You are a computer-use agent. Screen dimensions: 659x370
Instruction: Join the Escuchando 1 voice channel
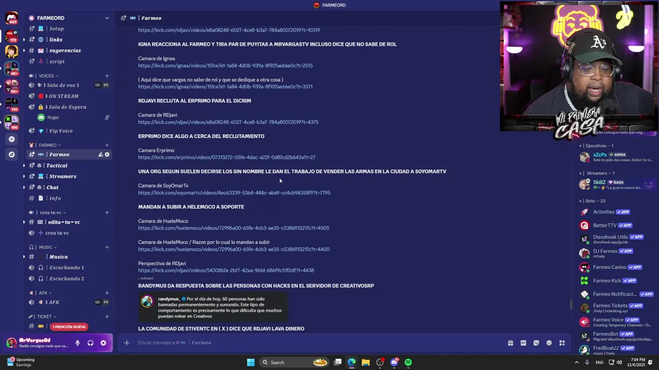tap(68, 267)
